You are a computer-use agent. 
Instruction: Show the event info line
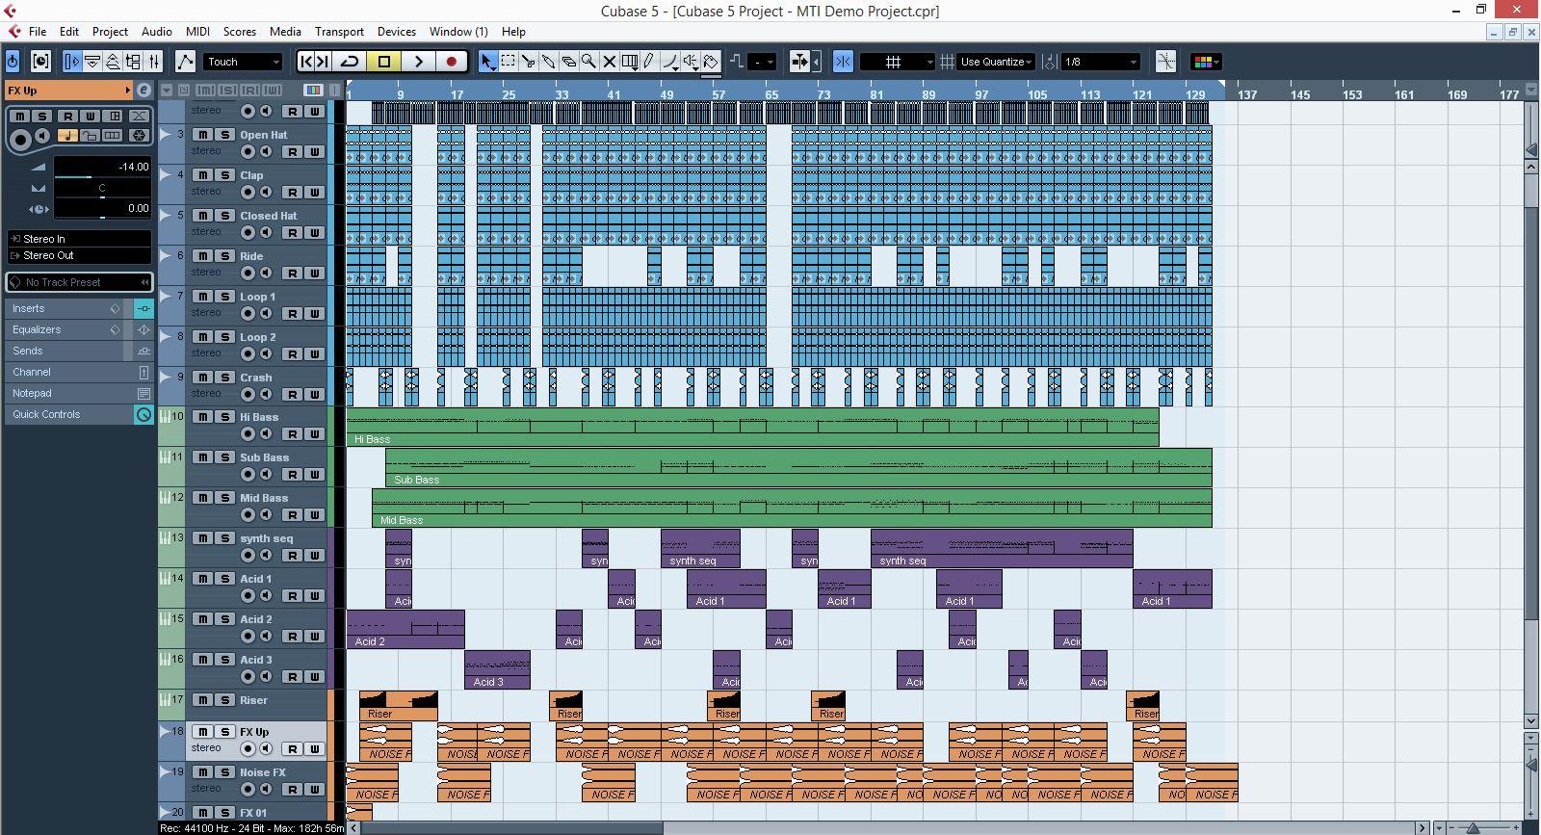(92, 62)
